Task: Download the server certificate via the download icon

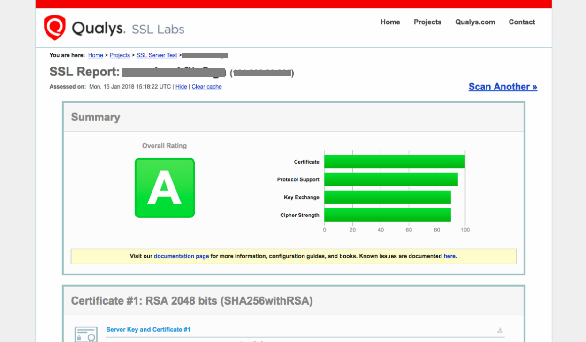Action: tap(500, 330)
